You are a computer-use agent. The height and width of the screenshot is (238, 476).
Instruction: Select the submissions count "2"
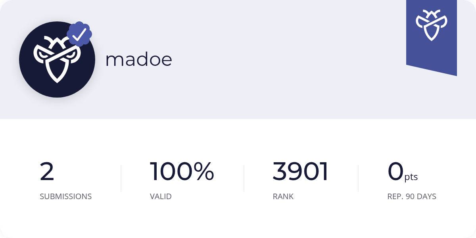47,172
